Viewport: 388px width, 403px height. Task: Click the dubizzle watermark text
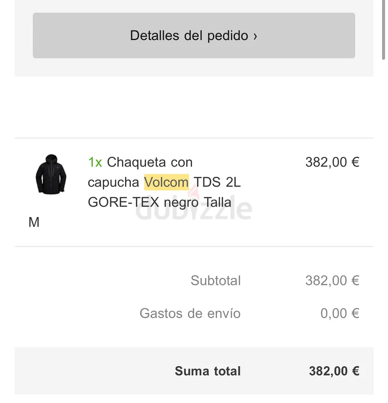tap(194, 209)
